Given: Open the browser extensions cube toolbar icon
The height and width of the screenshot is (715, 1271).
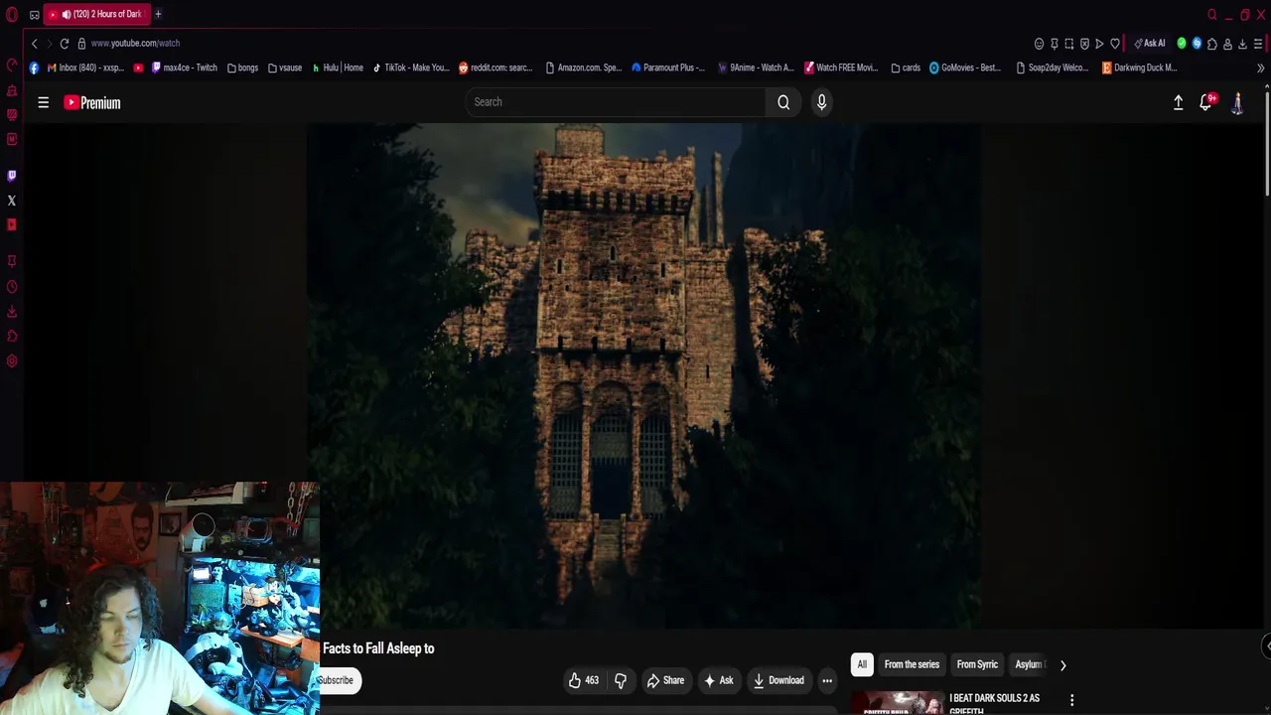Looking at the screenshot, I should pyautogui.click(x=1211, y=44).
